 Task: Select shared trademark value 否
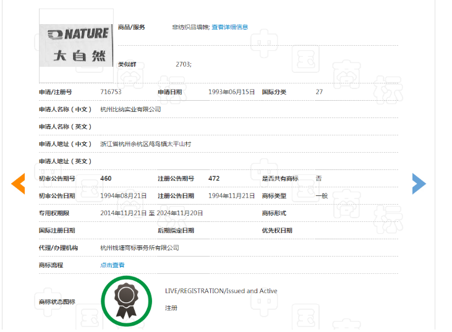click(x=318, y=179)
